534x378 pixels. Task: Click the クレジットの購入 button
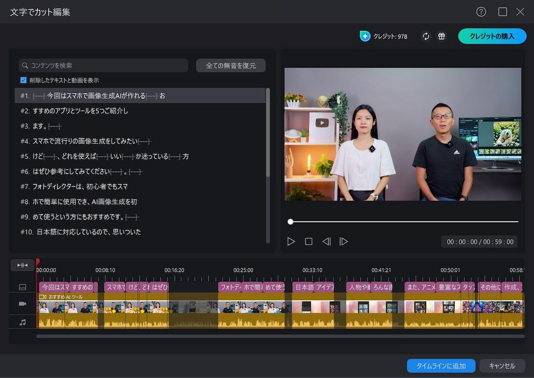tap(492, 36)
